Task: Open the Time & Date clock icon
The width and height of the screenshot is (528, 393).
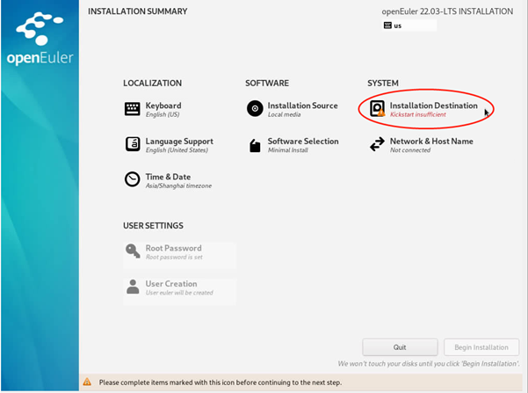Action: tap(132, 179)
